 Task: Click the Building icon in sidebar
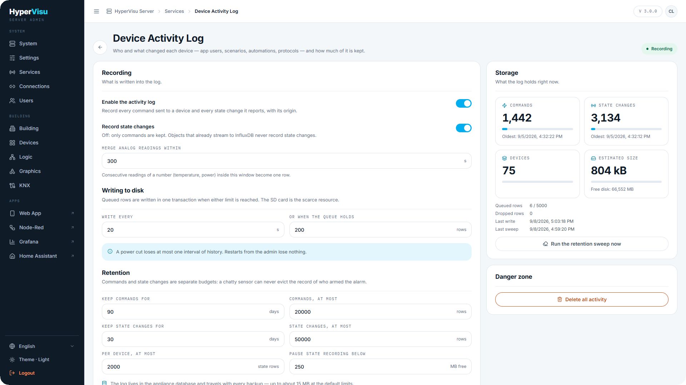tap(12, 128)
